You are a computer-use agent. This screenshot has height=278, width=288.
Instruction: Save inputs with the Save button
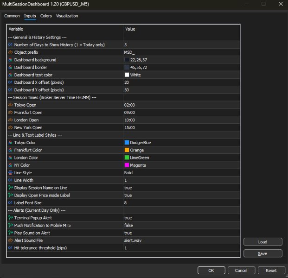262,253
